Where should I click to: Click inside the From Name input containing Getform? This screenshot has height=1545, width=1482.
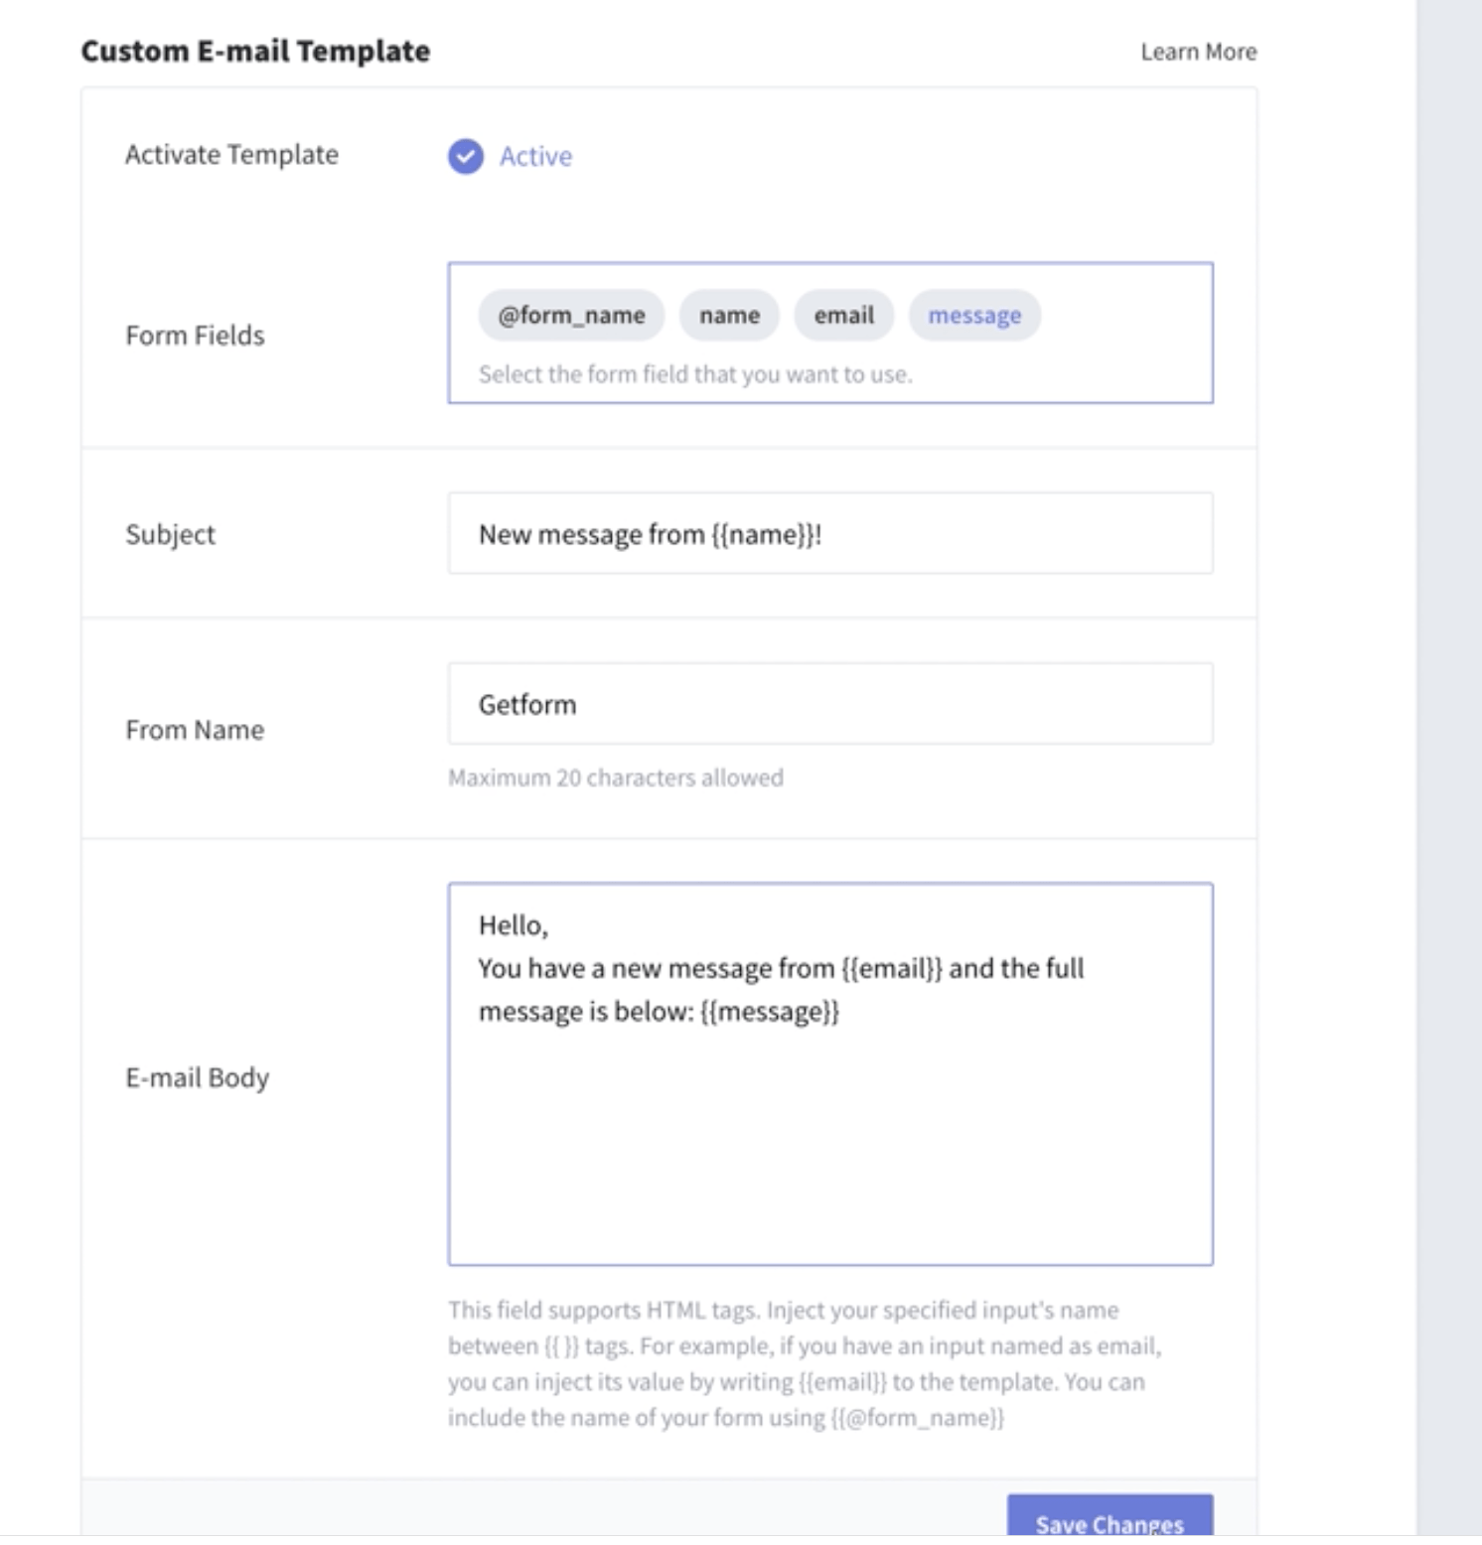pos(830,703)
